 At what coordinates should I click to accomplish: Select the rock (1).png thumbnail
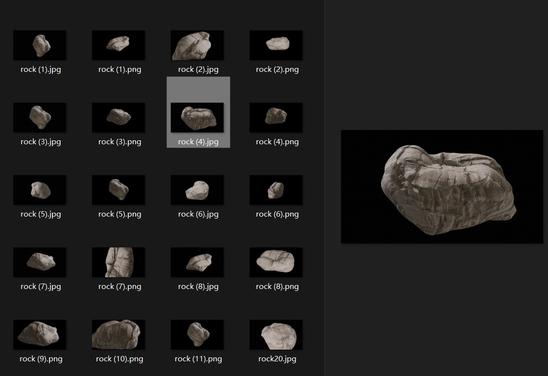118,45
